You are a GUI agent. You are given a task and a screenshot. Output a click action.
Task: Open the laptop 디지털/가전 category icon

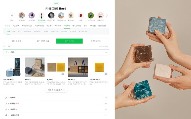51,16
